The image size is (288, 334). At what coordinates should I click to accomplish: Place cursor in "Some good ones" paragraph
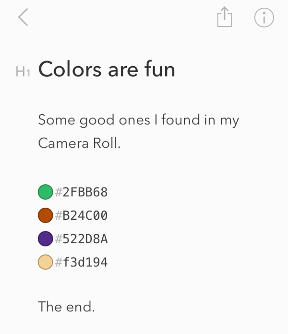tap(138, 120)
